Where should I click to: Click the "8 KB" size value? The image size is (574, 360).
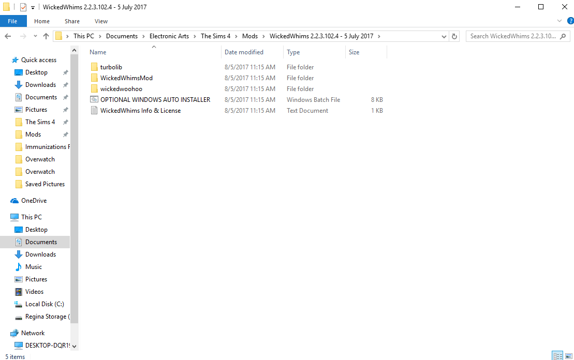point(377,99)
